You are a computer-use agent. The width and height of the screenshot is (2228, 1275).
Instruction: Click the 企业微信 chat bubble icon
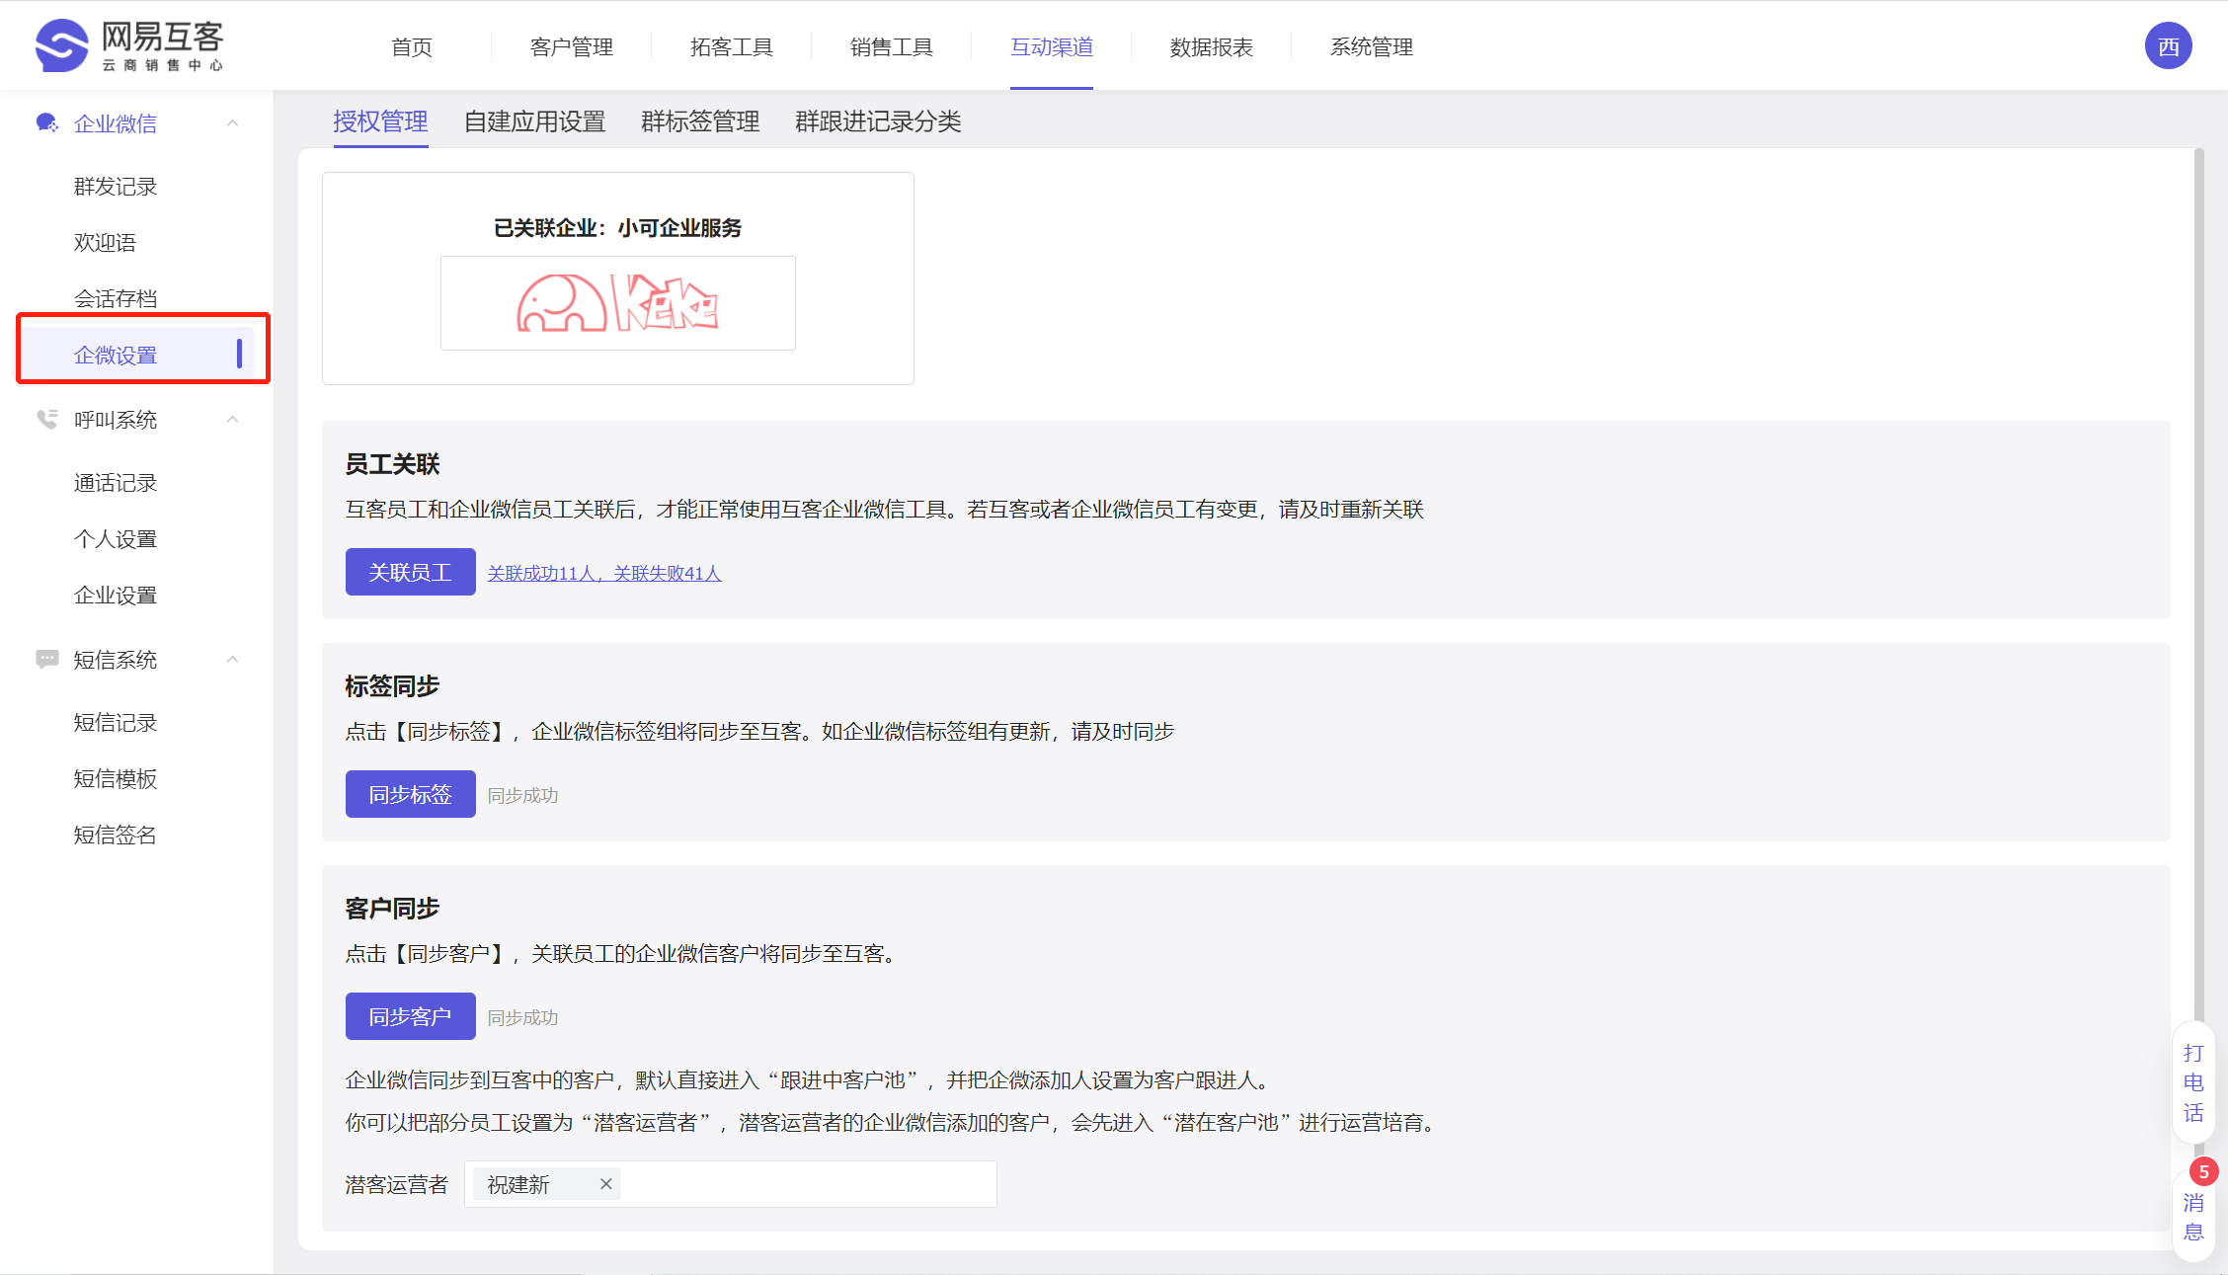[46, 122]
